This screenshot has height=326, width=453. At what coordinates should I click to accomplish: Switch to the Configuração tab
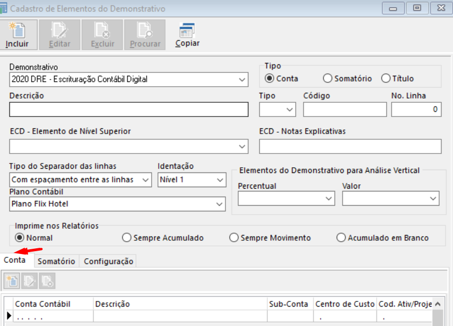click(x=108, y=261)
